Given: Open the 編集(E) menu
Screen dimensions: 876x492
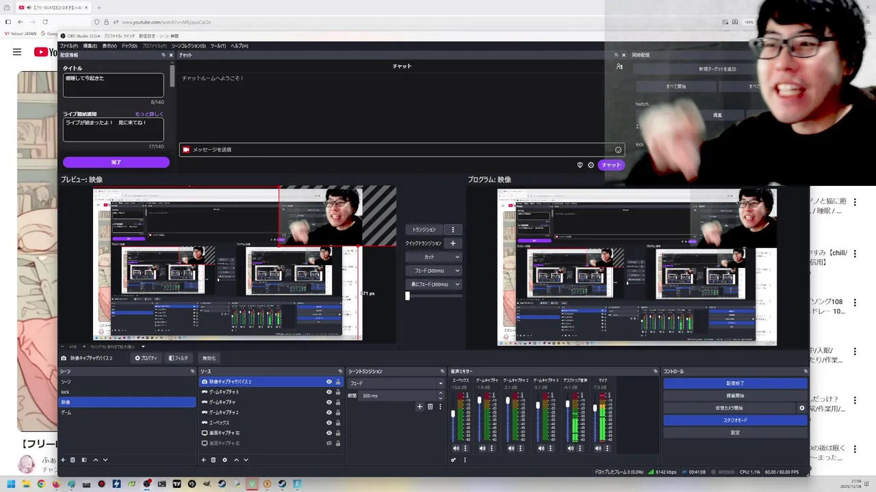Looking at the screenshot, I should tap(90, 46).
